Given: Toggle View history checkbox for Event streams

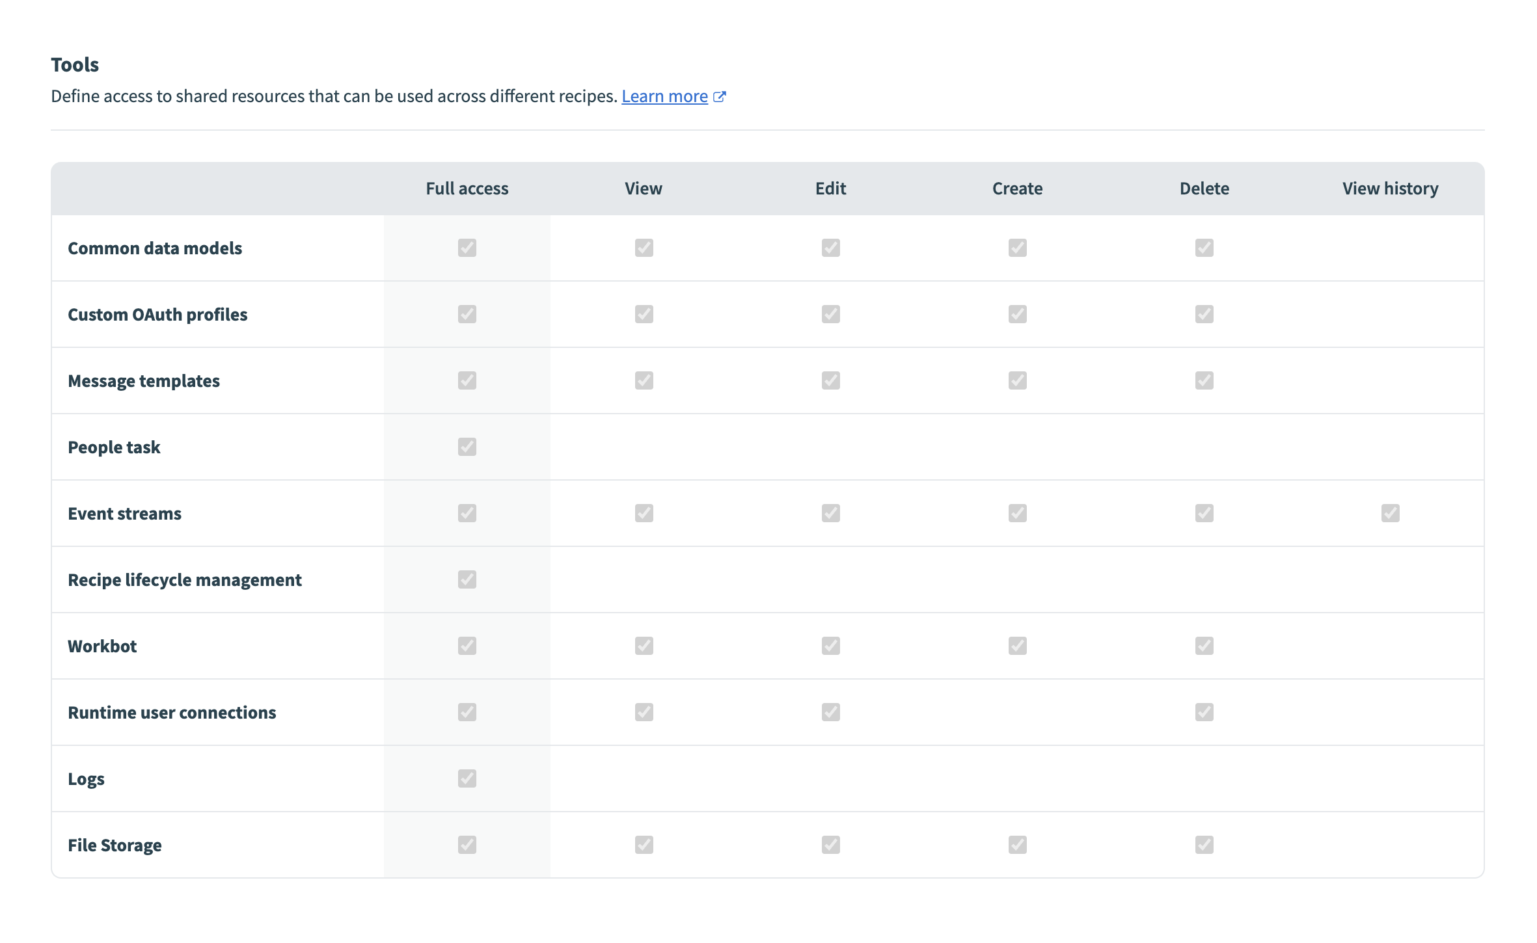Looking at the screenshot, I should [1390, 513].
